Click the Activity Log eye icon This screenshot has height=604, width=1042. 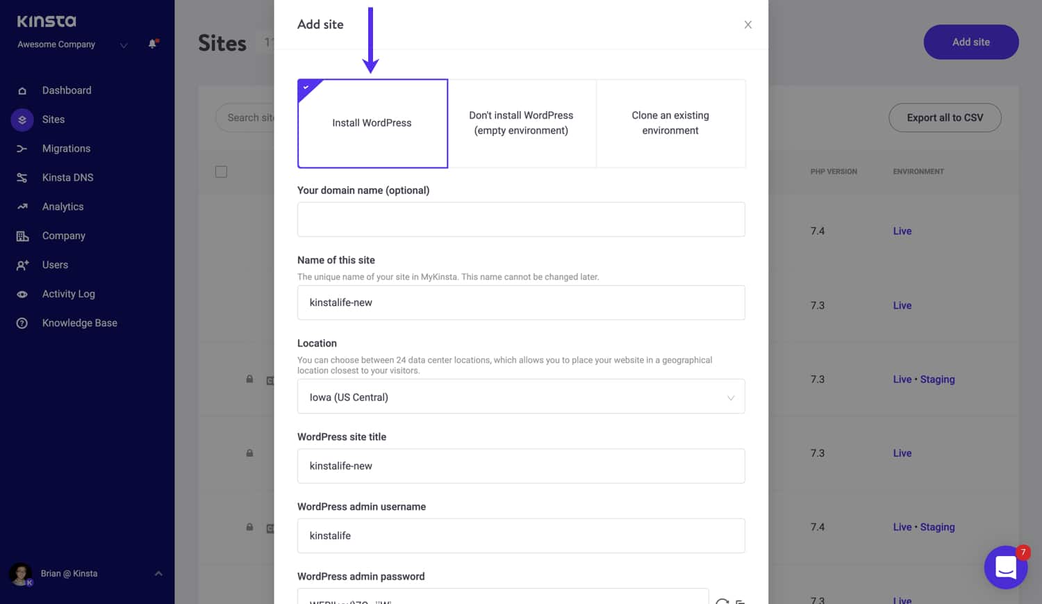(22, 294)
